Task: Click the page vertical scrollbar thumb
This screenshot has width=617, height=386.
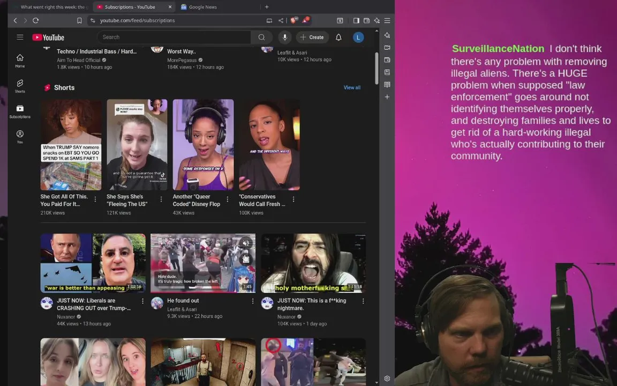Action: [377, 69]
